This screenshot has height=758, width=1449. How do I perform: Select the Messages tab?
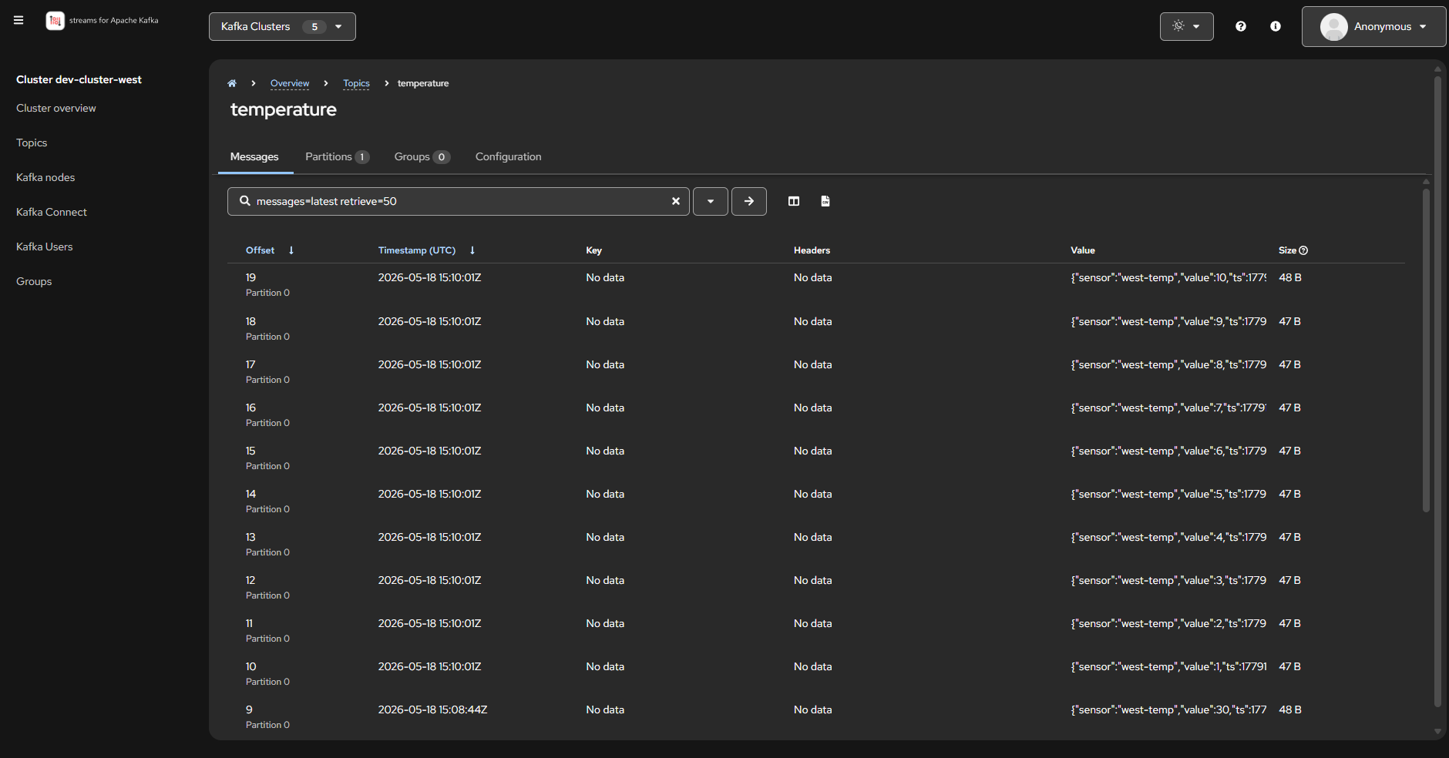254,157
